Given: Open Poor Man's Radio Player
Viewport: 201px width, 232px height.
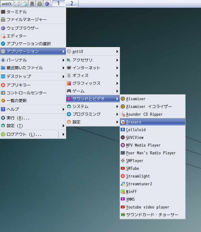Looking at the screenshot, I should pyautogui.click(x=153, y=153).
